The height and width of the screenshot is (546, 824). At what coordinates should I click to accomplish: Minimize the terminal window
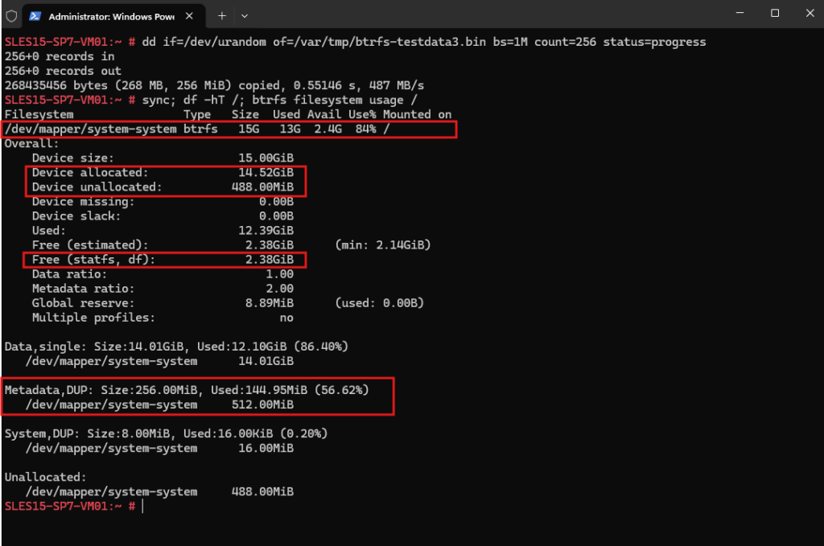(740, 13)
